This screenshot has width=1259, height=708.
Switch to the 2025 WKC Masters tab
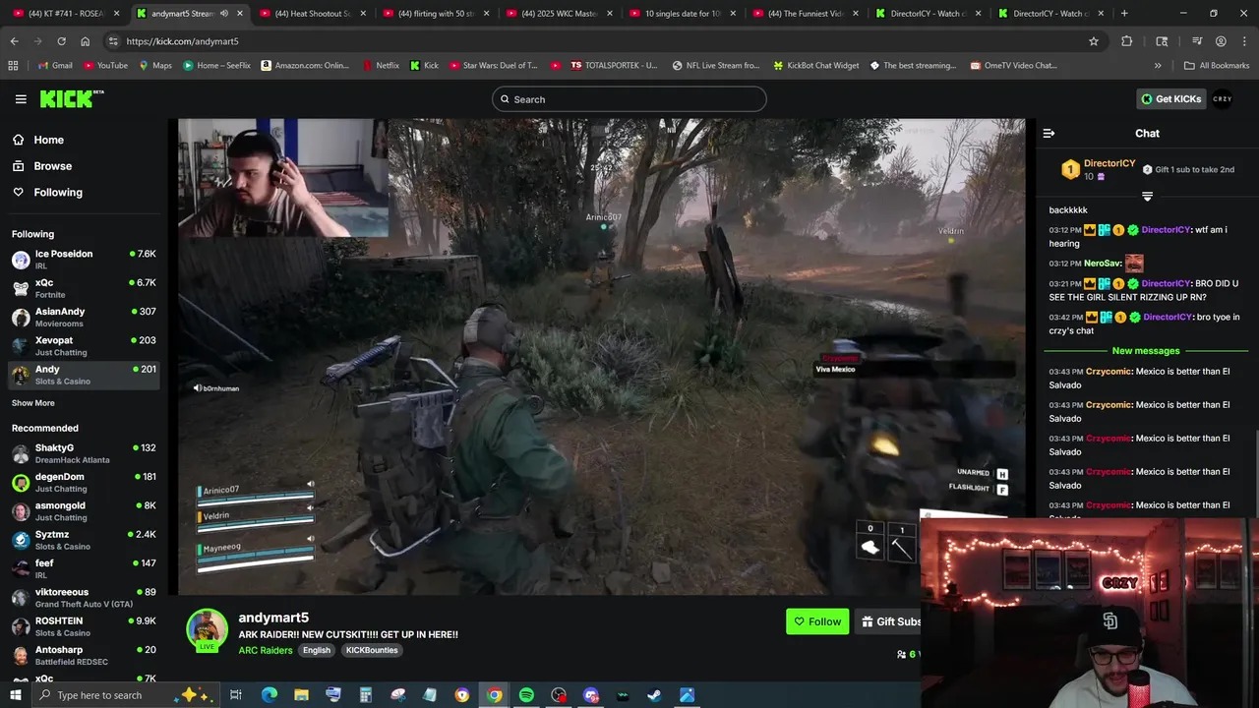[558, 14]
